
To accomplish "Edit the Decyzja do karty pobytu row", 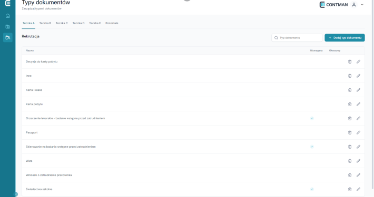I will point(358,61).
